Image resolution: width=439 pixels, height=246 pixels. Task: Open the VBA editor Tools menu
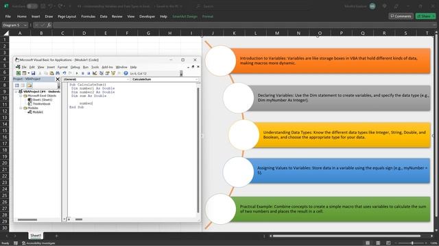[95, 67]
